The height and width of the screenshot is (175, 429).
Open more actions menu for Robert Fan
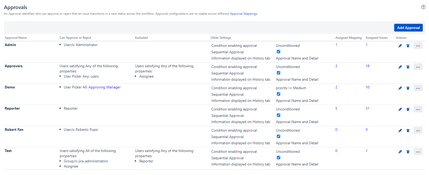click(x=418, y=131)
